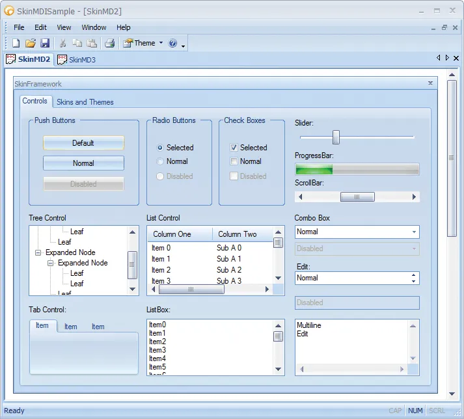Click the Slider thumb handle
This screenshot has width=464, height=419.
[336, 137]
